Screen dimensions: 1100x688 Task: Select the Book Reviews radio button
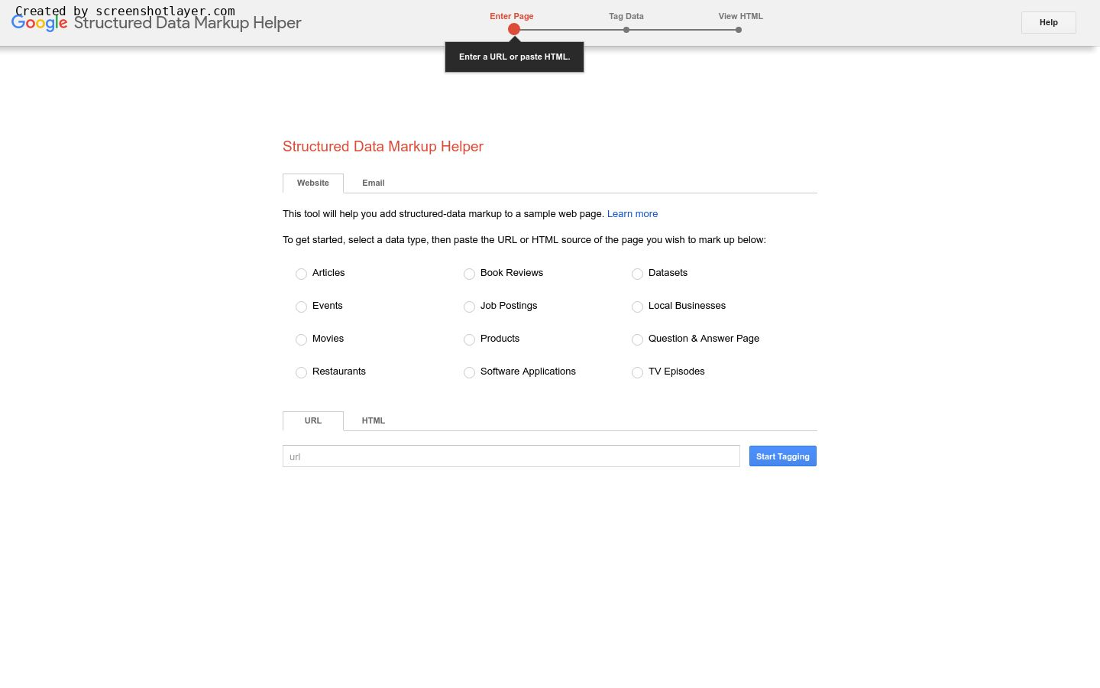469,274
